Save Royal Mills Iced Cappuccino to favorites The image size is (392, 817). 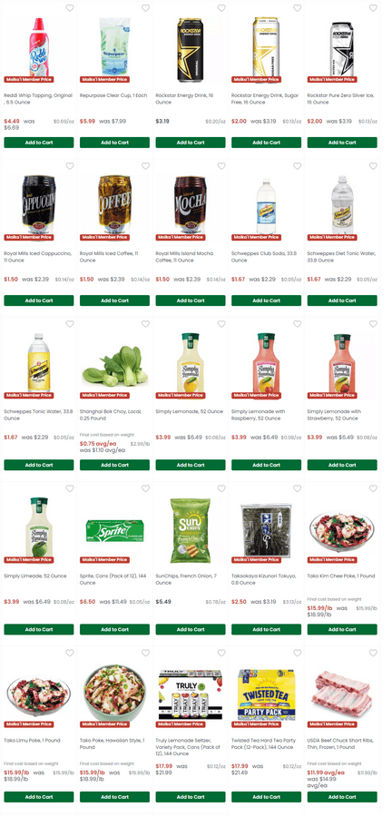[69, 166]
